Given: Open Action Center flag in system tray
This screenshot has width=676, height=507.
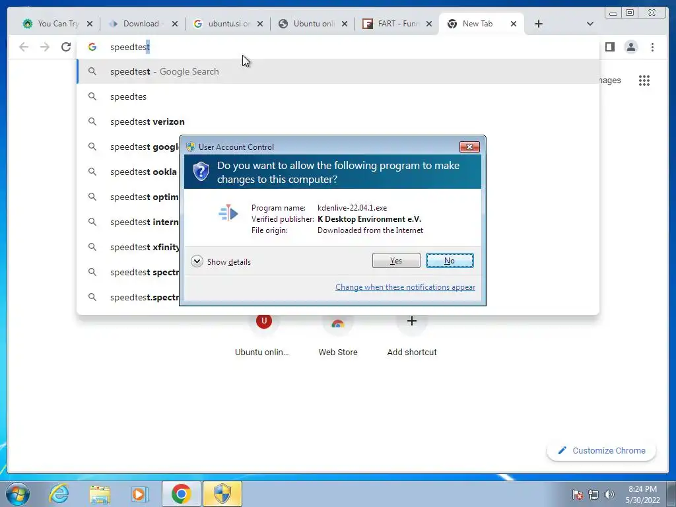Looking at the screenshot, I should (x=578, y=494).
